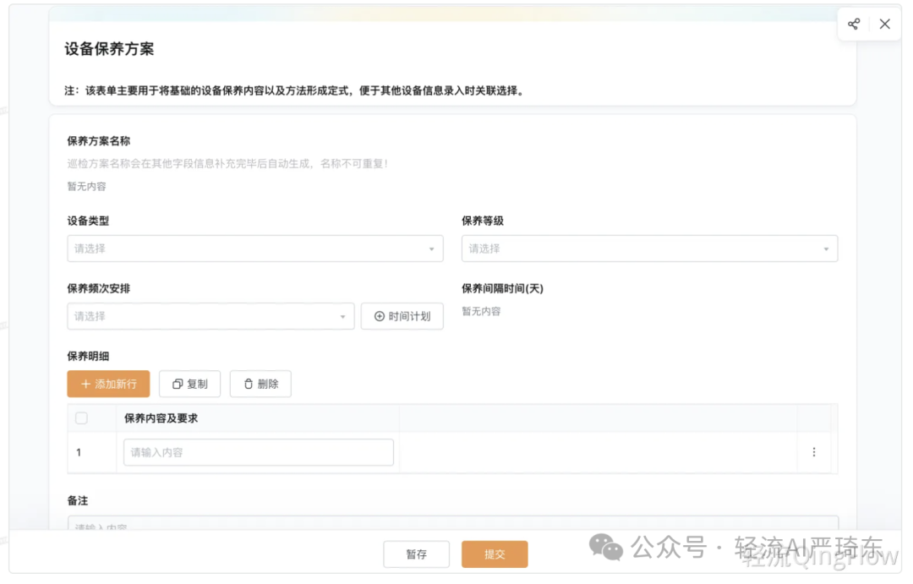Toggle the select-all checkbox in table header
Image resolution: width=913 pixels, height=584 pixels.
click(81, 418)
